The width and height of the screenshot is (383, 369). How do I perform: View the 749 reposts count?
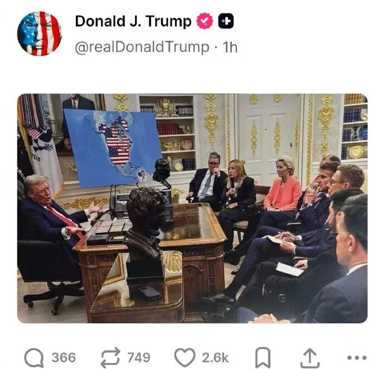[138, 358]
